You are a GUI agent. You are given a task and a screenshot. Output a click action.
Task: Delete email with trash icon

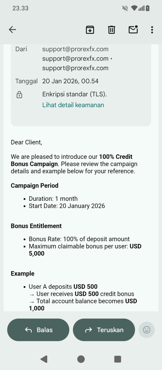pyautogui.click(x=112, y=30)
